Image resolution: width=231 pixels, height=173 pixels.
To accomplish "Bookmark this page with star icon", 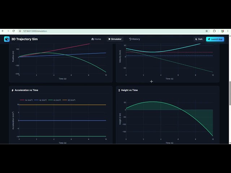I will (206, 31).
